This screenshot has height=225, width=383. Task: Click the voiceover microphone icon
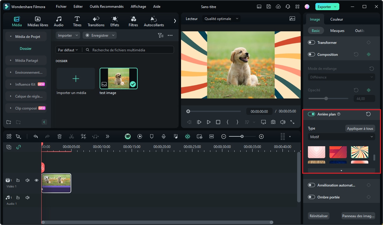pos(164,136)
